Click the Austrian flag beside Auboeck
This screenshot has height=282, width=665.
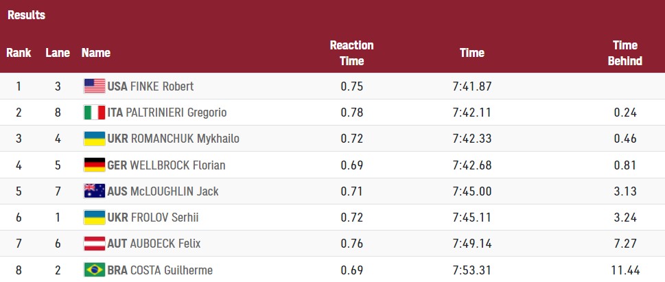pos(94,244)
